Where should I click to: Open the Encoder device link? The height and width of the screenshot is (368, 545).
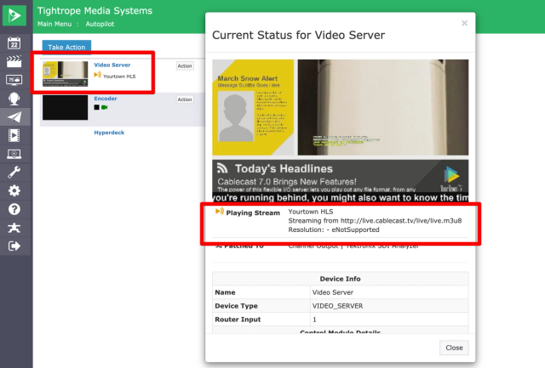(x=106, y=99)
